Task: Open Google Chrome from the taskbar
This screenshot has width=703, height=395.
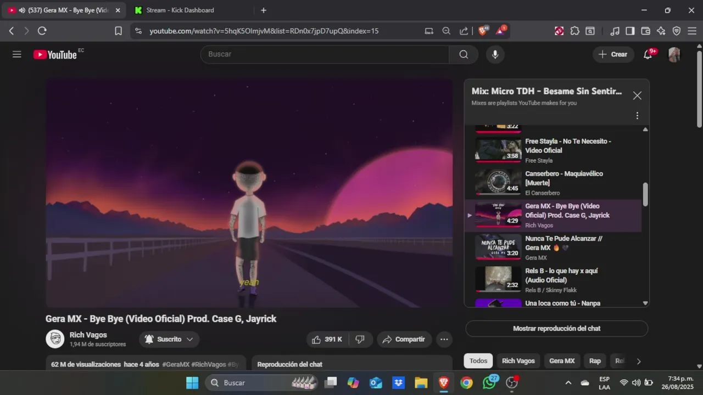Action: click(x=466, y=383)
